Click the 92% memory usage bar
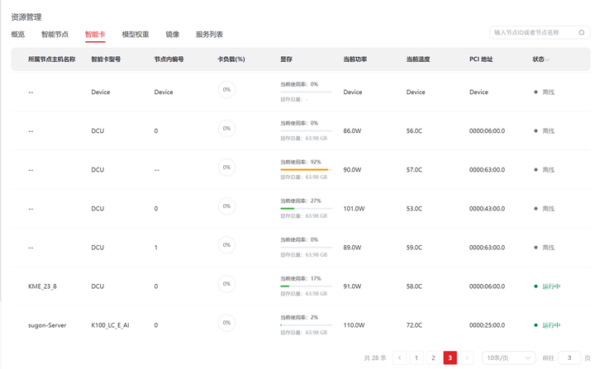 (307, 169)
